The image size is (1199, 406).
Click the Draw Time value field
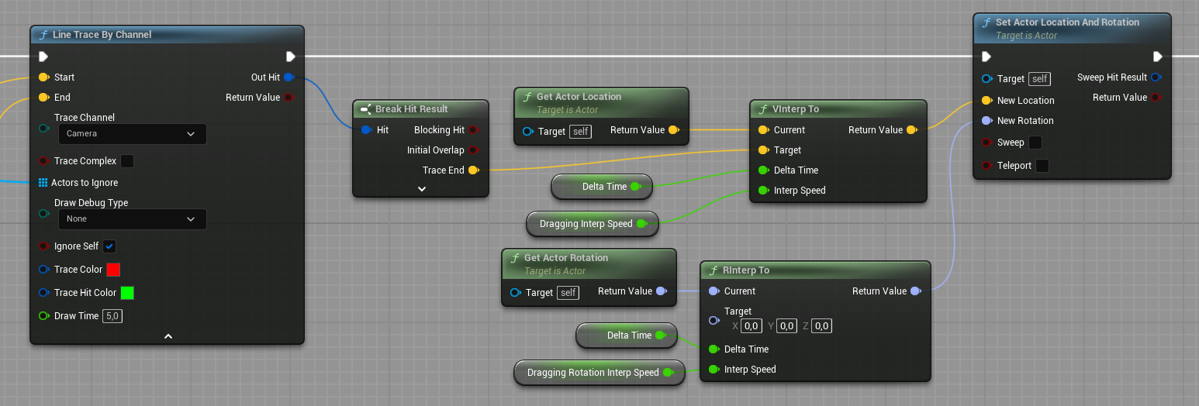[112, 316]
